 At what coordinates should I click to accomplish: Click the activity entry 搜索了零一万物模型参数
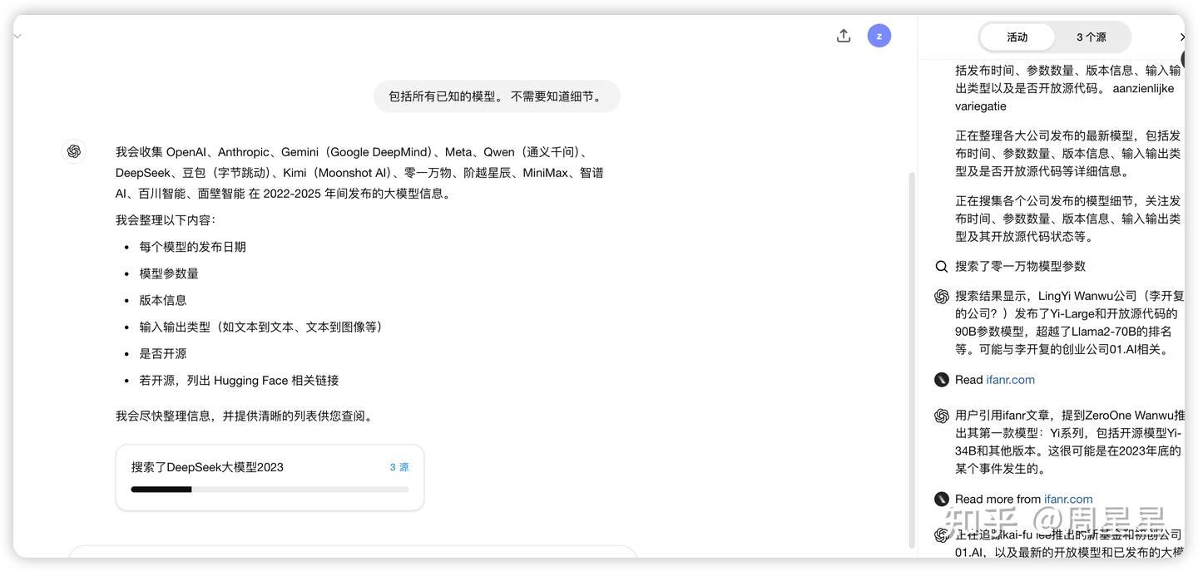tap(1020, 267)
